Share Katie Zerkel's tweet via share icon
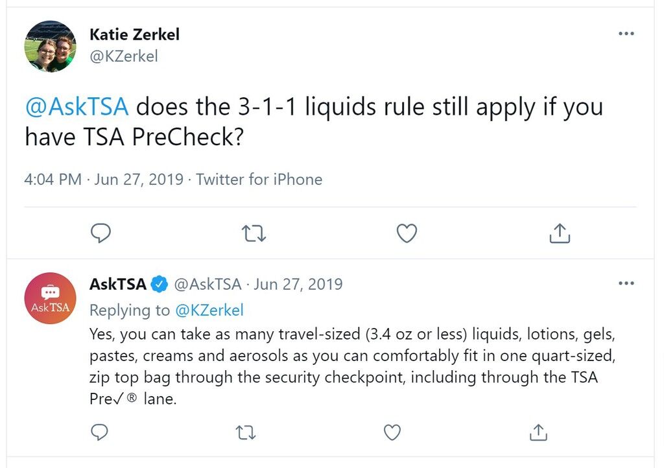The width and height of the screenshot is (664, 468). coord(560,233)
